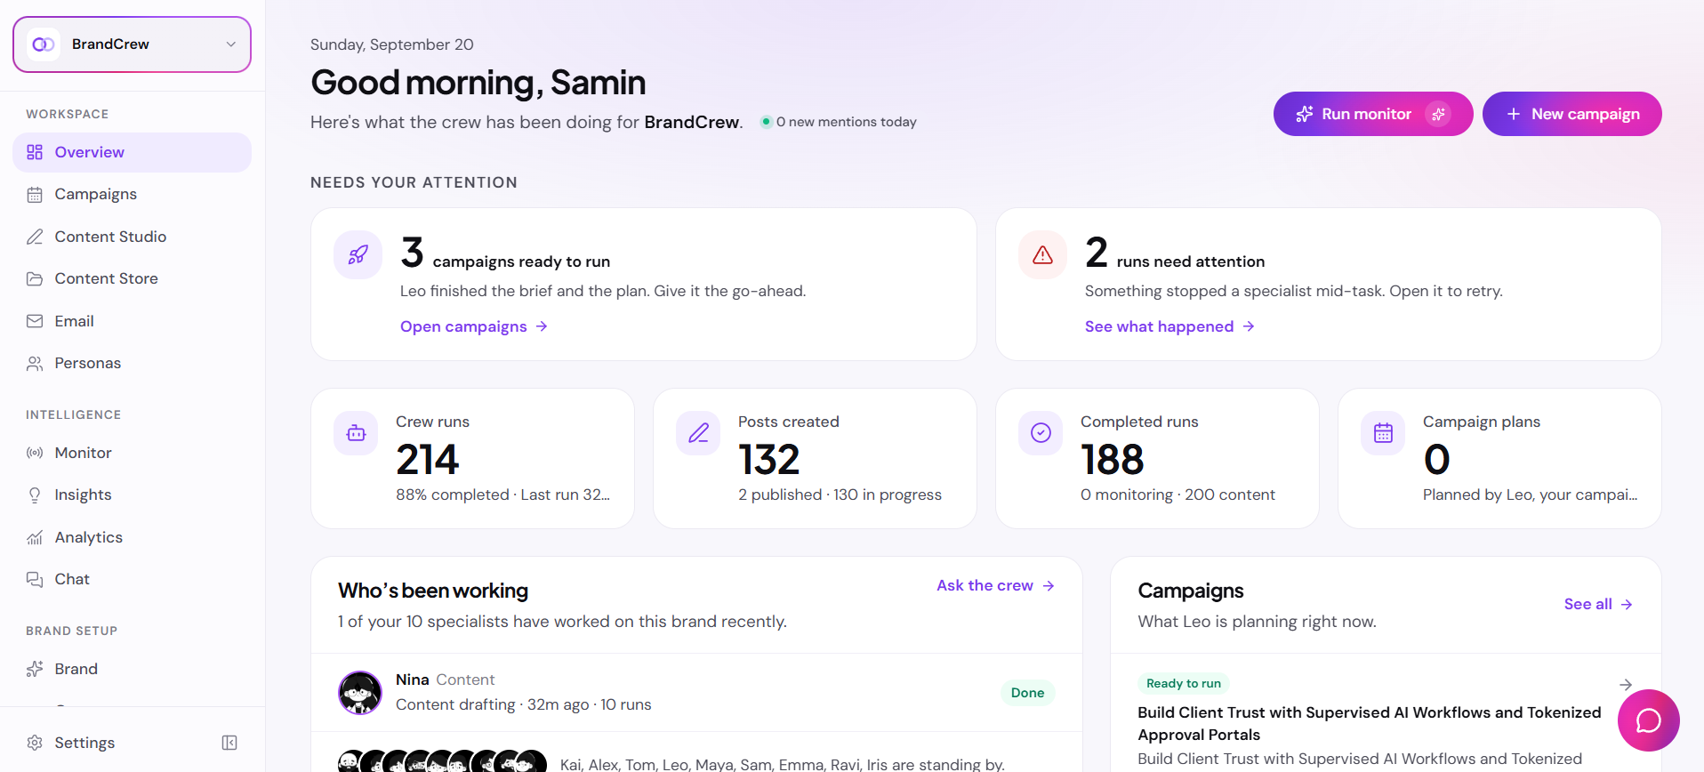The height and width of the screenshot is (772, 1704).
Task: Click the Chat bubbles icon in sidebar
Action: tap(35, 579)
